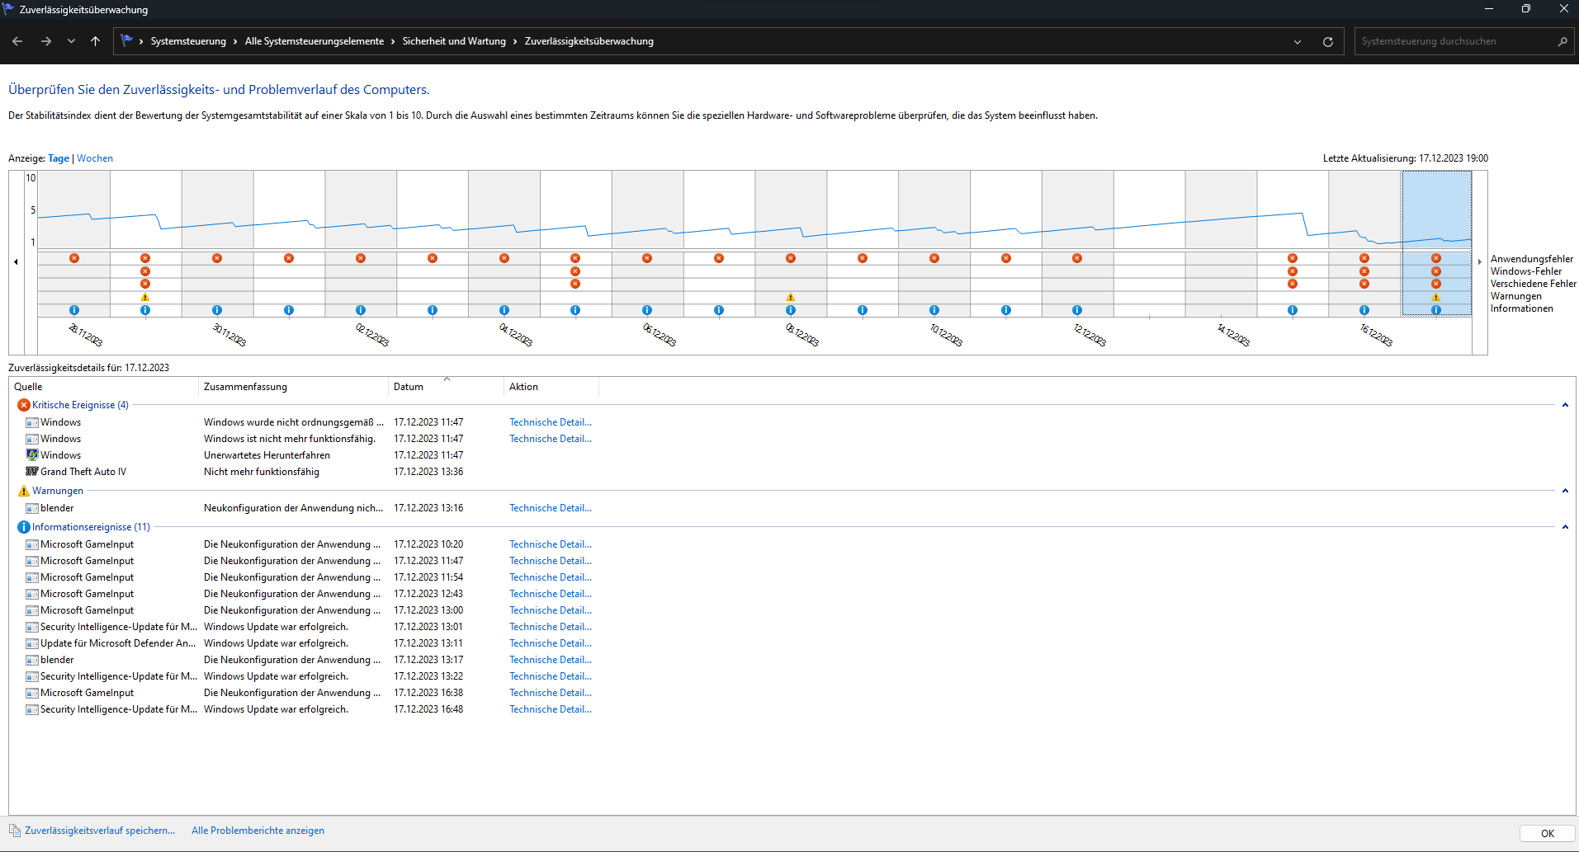Go forward with the forward arrow
The image size is (1579, 852).
coord(46,41)
